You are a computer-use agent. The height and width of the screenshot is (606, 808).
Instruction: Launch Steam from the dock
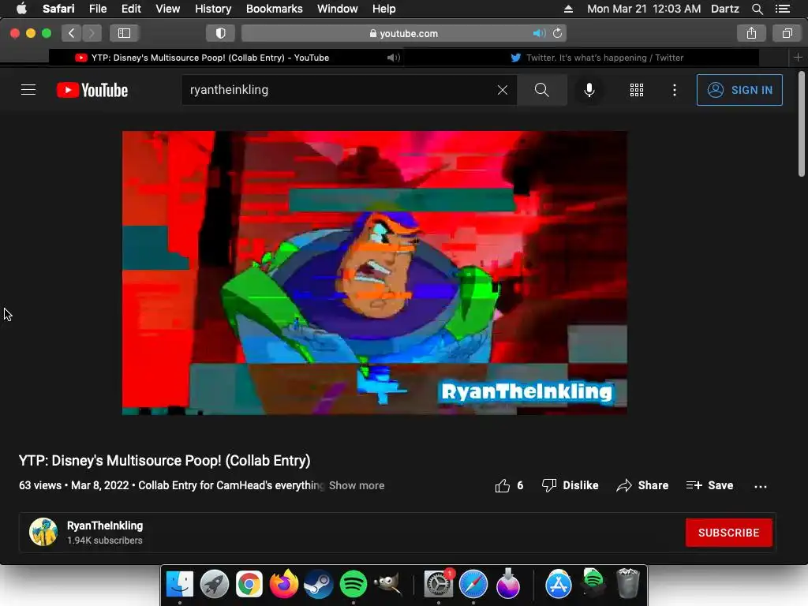click(319, 584)
